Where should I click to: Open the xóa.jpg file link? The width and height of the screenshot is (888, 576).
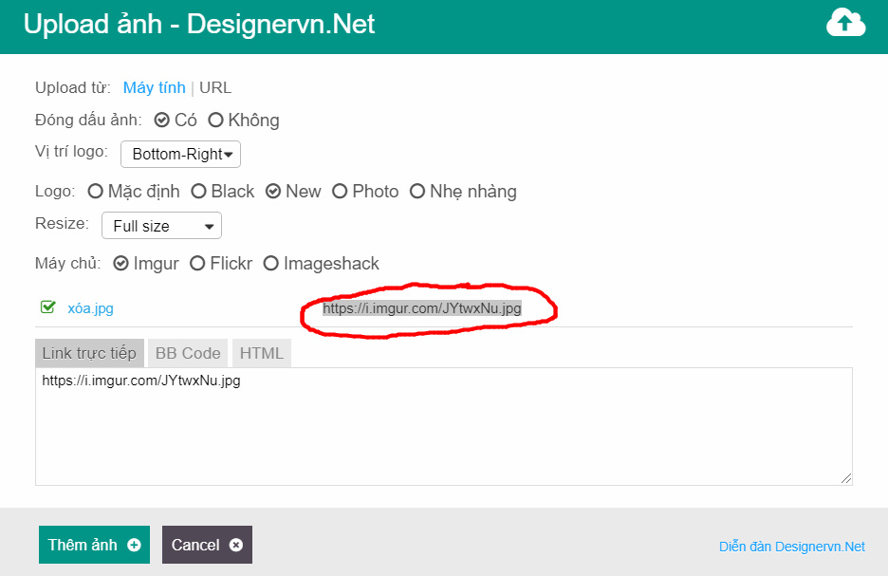(x=91, y=308)
